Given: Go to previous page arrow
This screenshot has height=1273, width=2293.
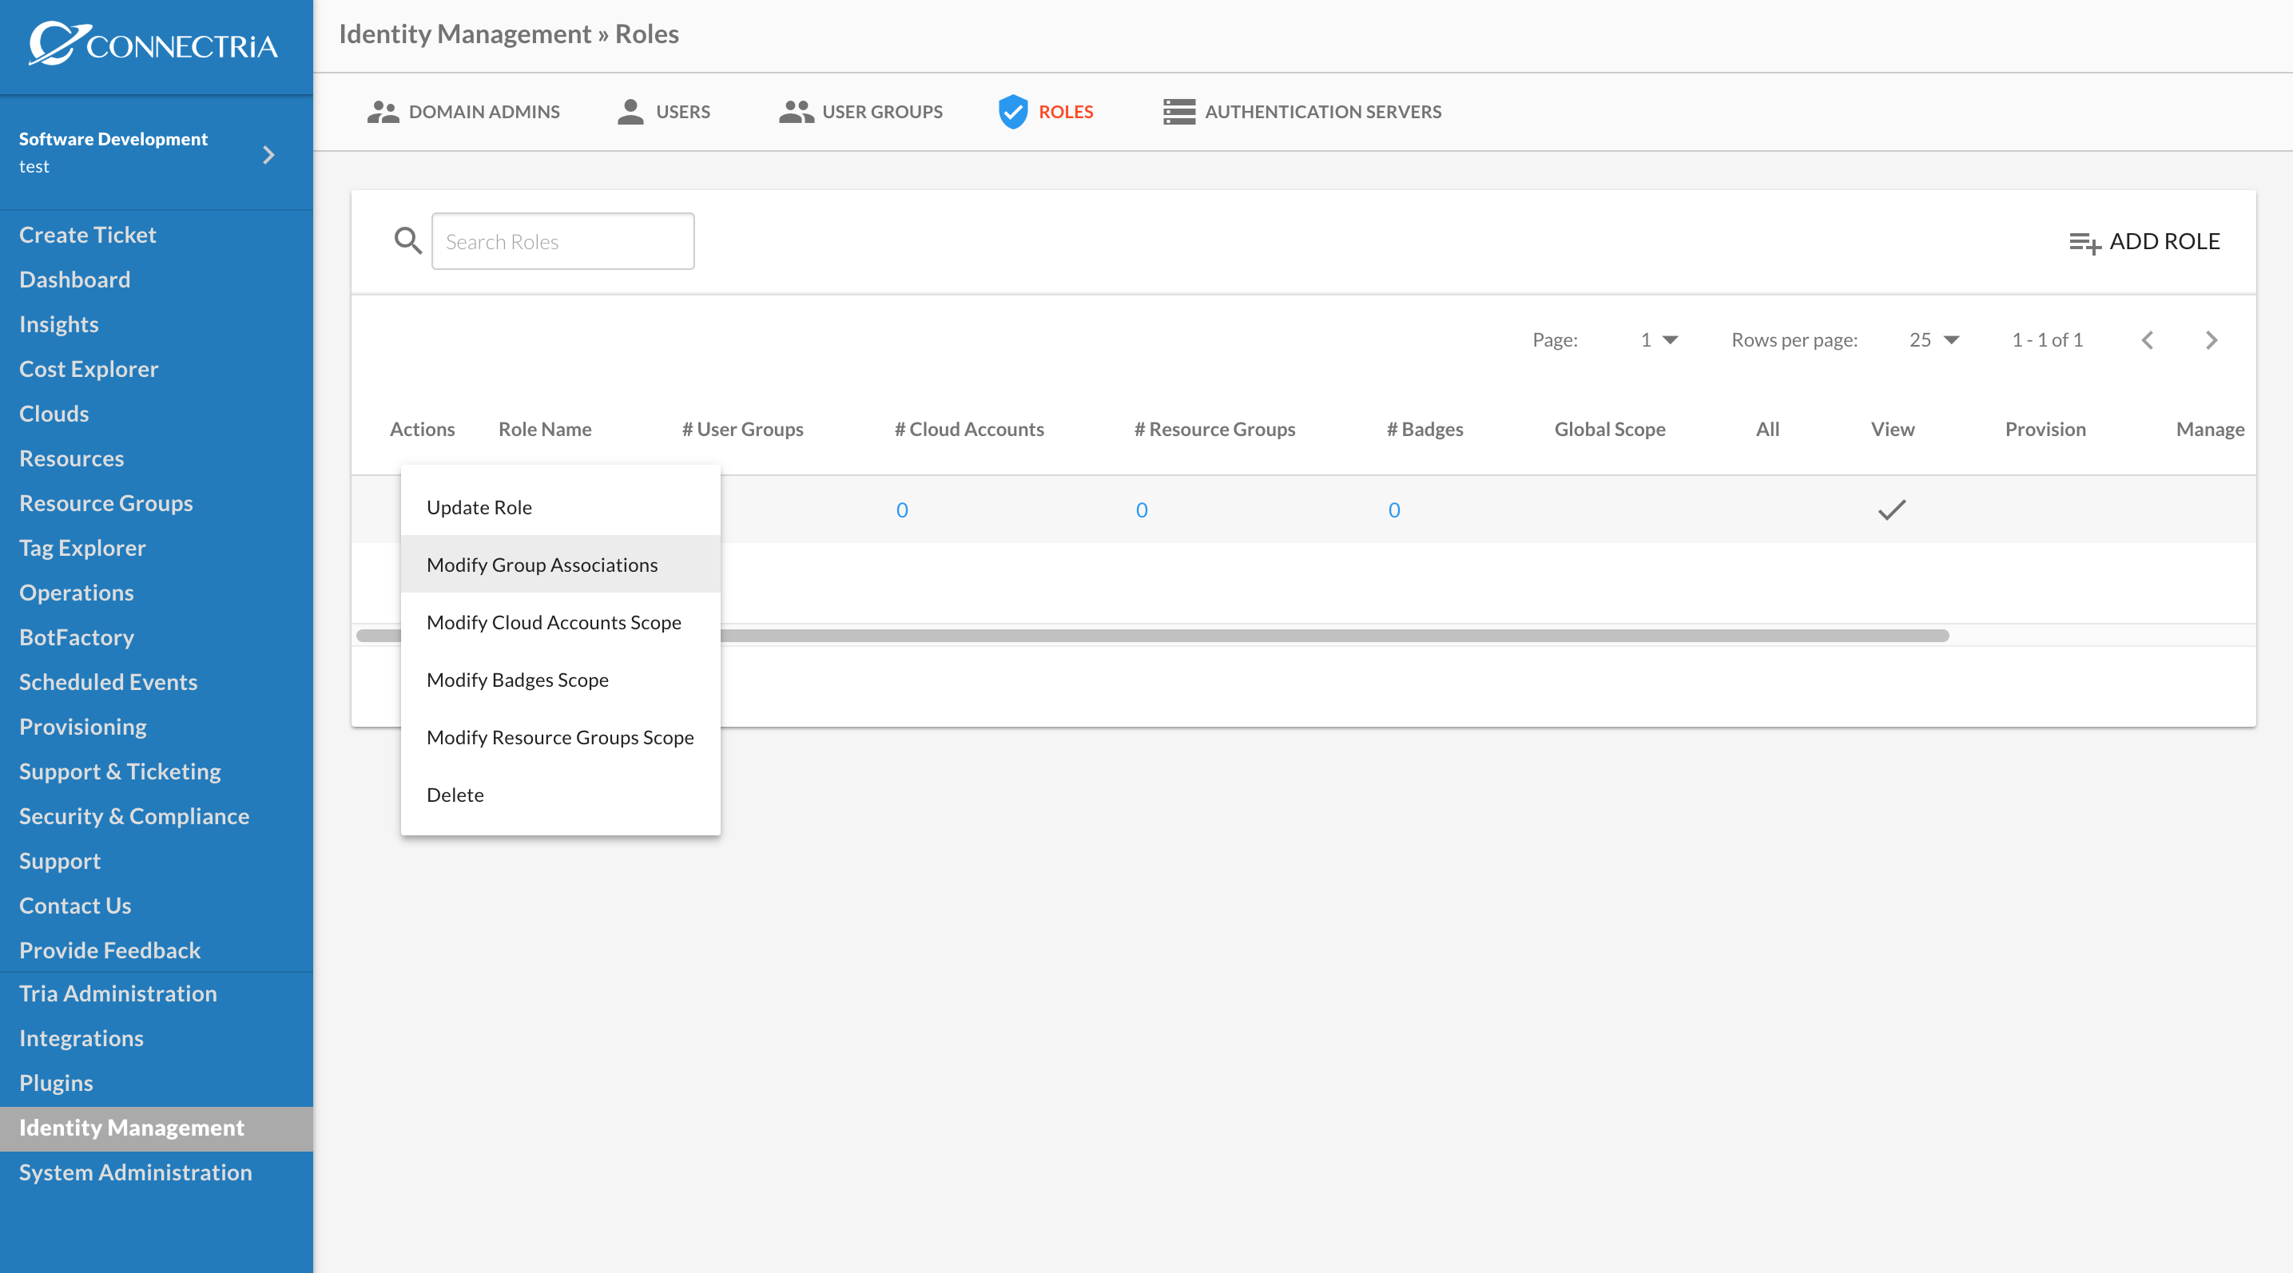Looking at the screenshot, I should [2147, 340].
